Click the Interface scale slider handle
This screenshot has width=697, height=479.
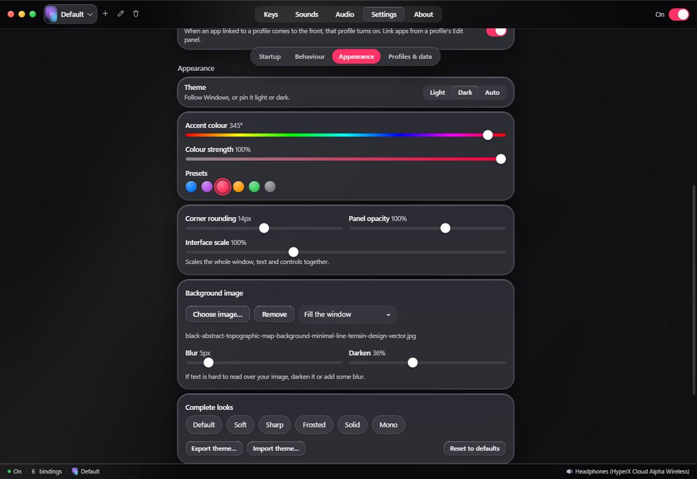pos(293,252)
